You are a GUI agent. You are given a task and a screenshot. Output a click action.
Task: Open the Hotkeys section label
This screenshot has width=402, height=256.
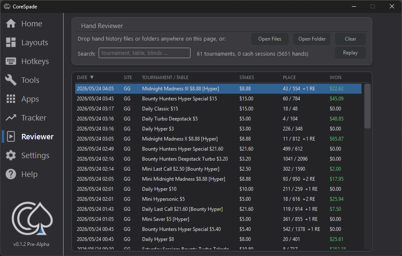pyautogui.click(x=35, y=61)
